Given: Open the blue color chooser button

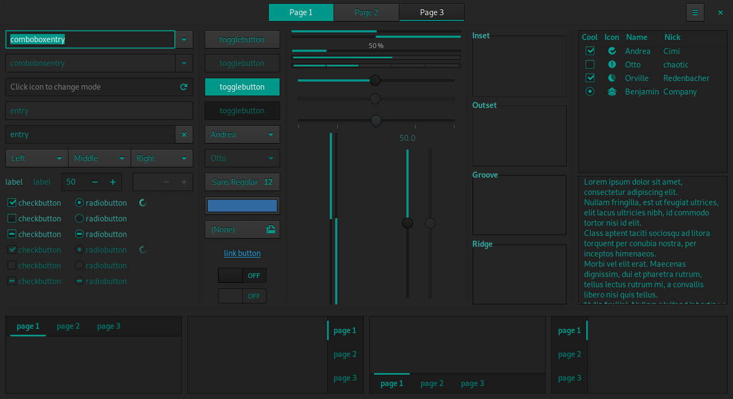Looking at the screenshot, I should click(242, 206).
